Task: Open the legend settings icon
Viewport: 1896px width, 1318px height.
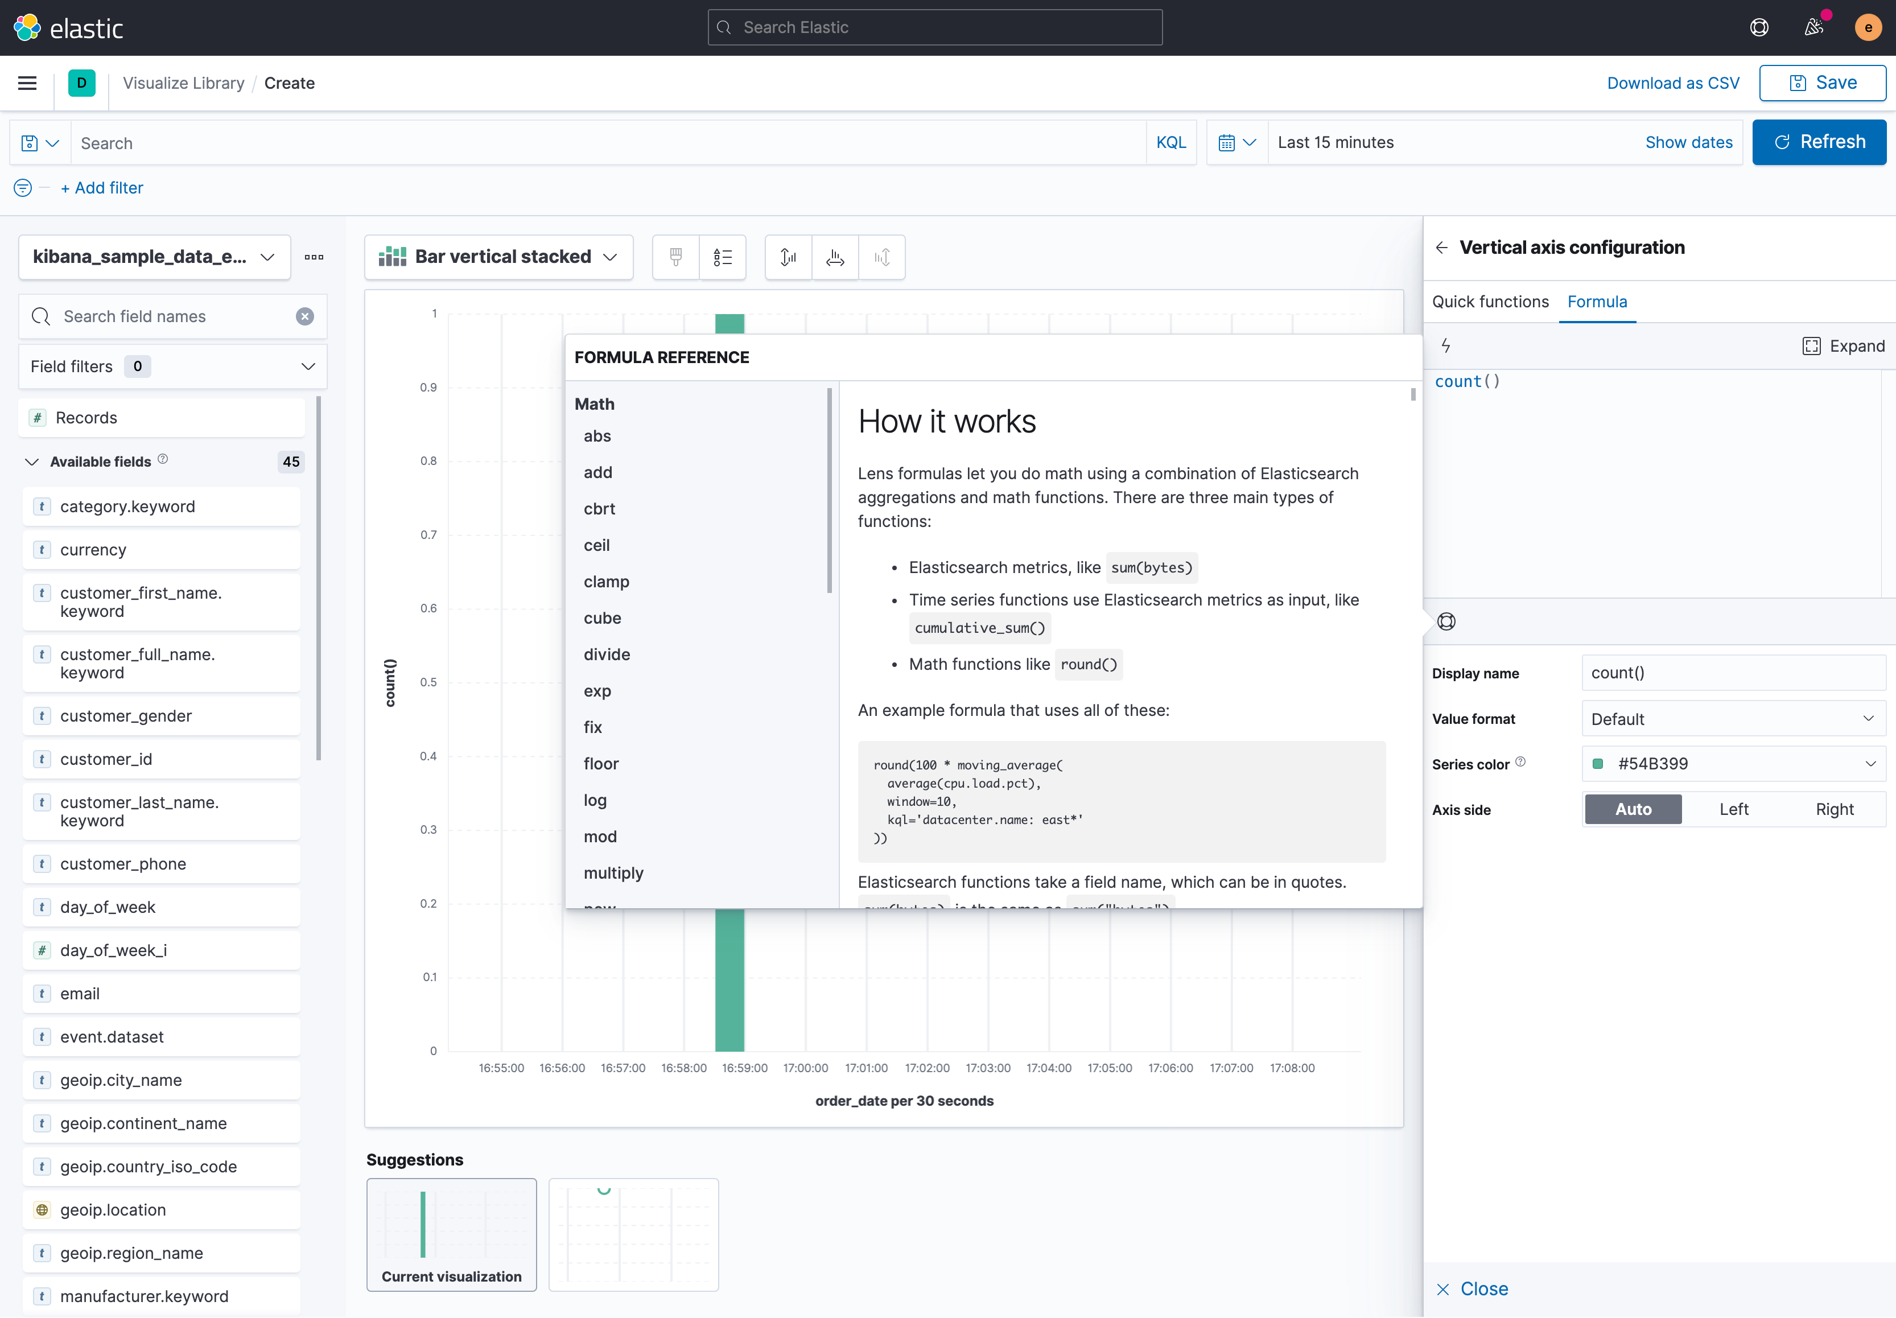Action: [723, 257]
